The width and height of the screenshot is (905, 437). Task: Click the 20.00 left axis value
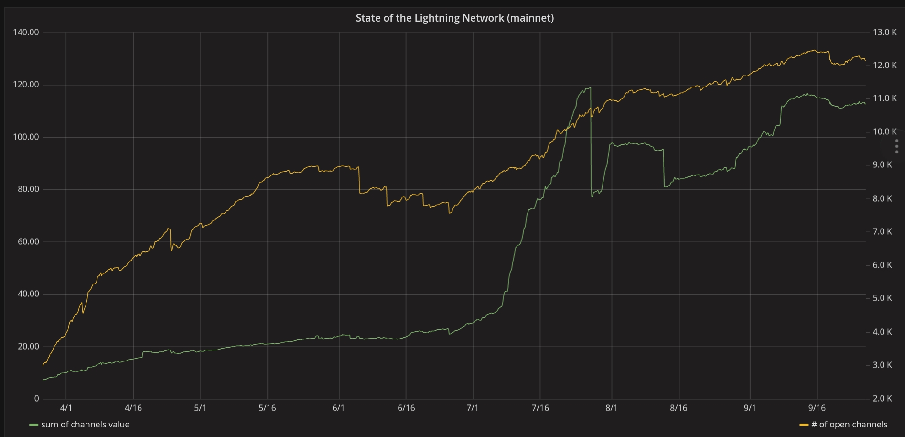[28, 347]
